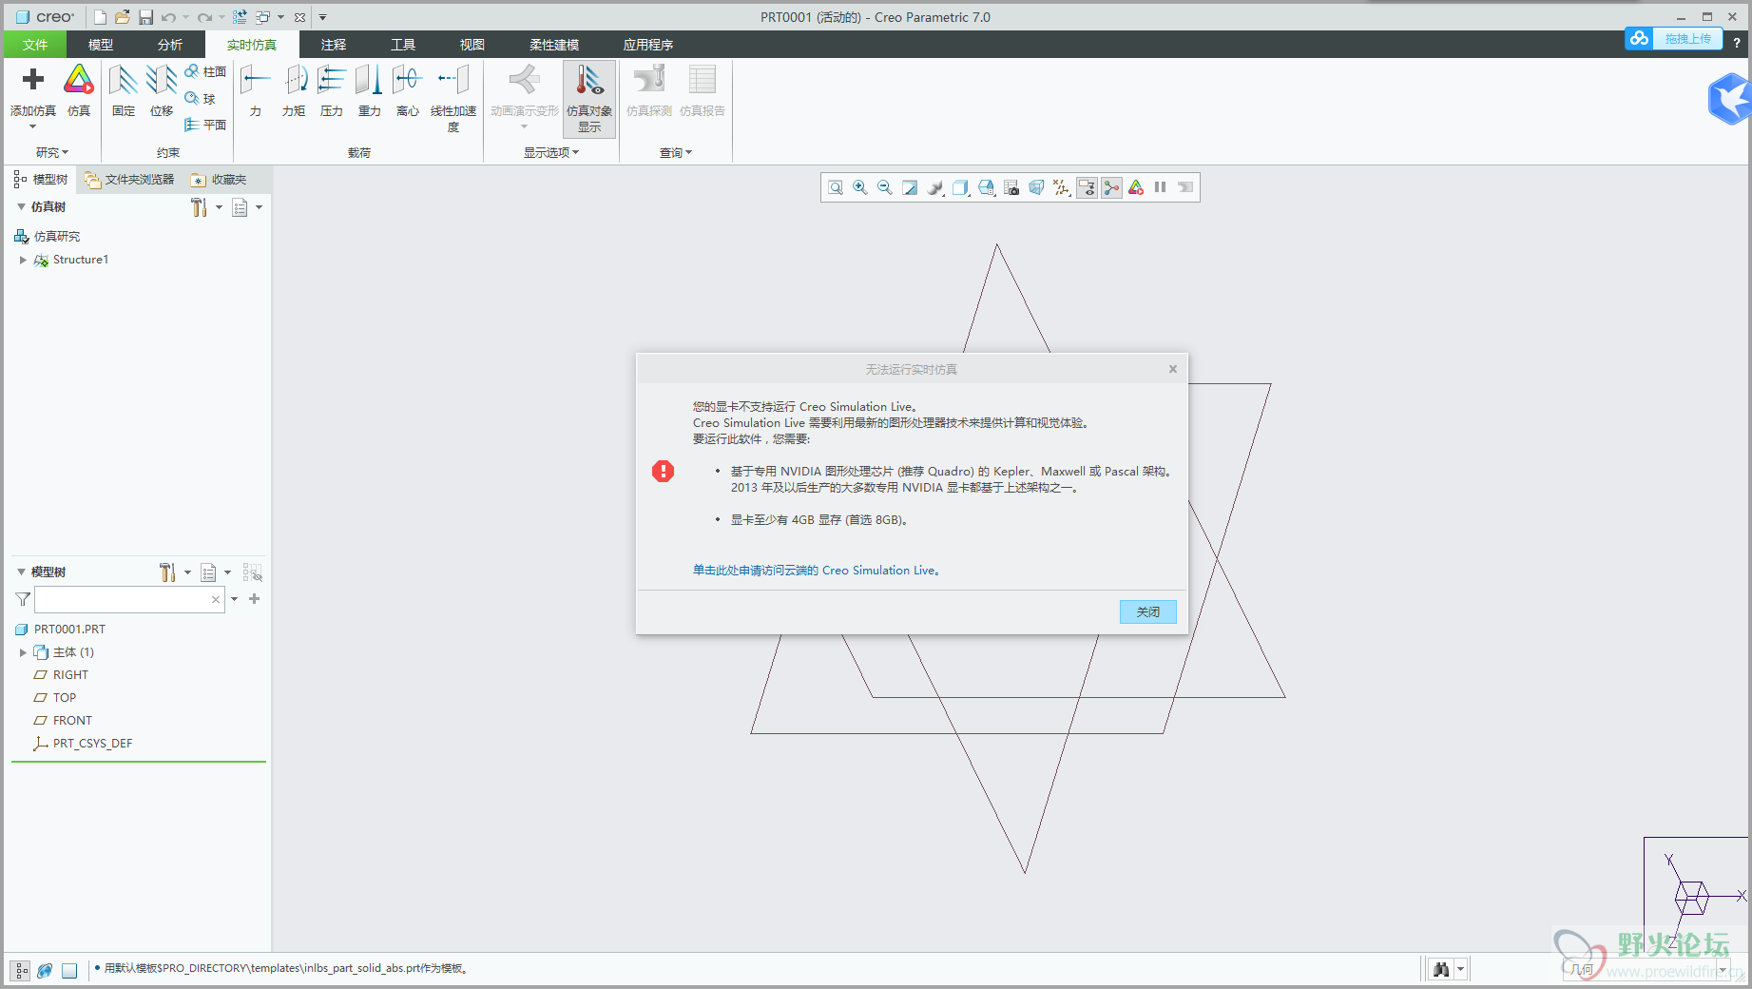
Task: Choose the Cylindrical (柱面) constraint
Action: (x=205, y=71)
